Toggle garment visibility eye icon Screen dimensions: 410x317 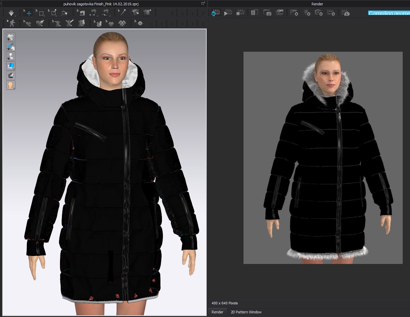pyautogui.click(x=11, y=37)
